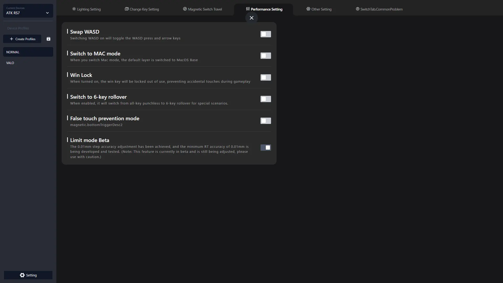Turn on the Win Lock switch
This screenshot has height=283, width=503.
(266, 77)
